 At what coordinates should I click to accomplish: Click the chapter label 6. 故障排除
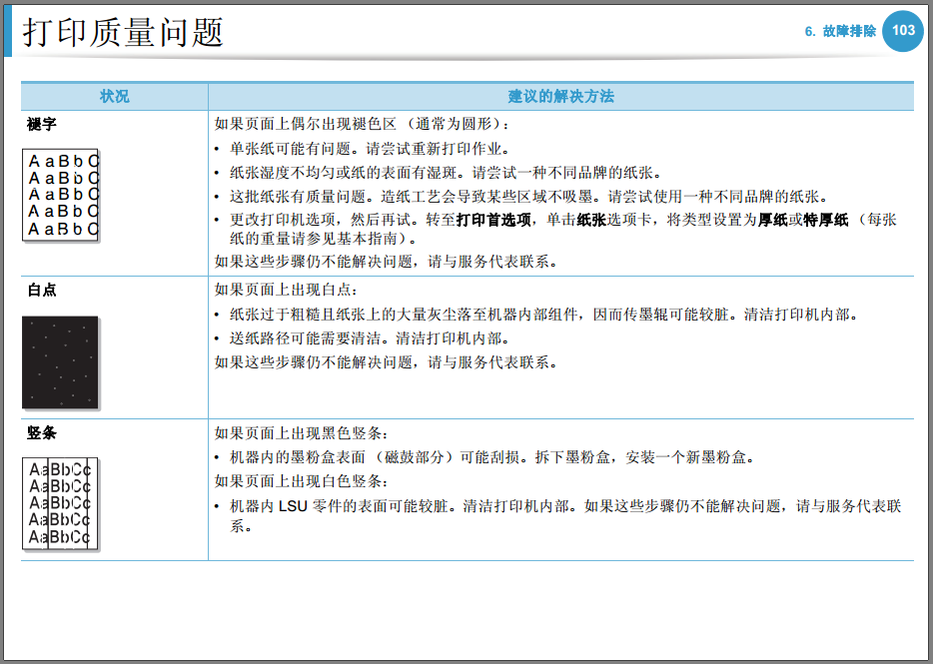[840, 31]
